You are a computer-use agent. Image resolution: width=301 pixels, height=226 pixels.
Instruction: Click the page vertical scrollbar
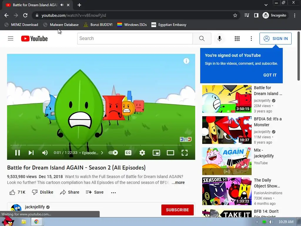pos(299,56)
